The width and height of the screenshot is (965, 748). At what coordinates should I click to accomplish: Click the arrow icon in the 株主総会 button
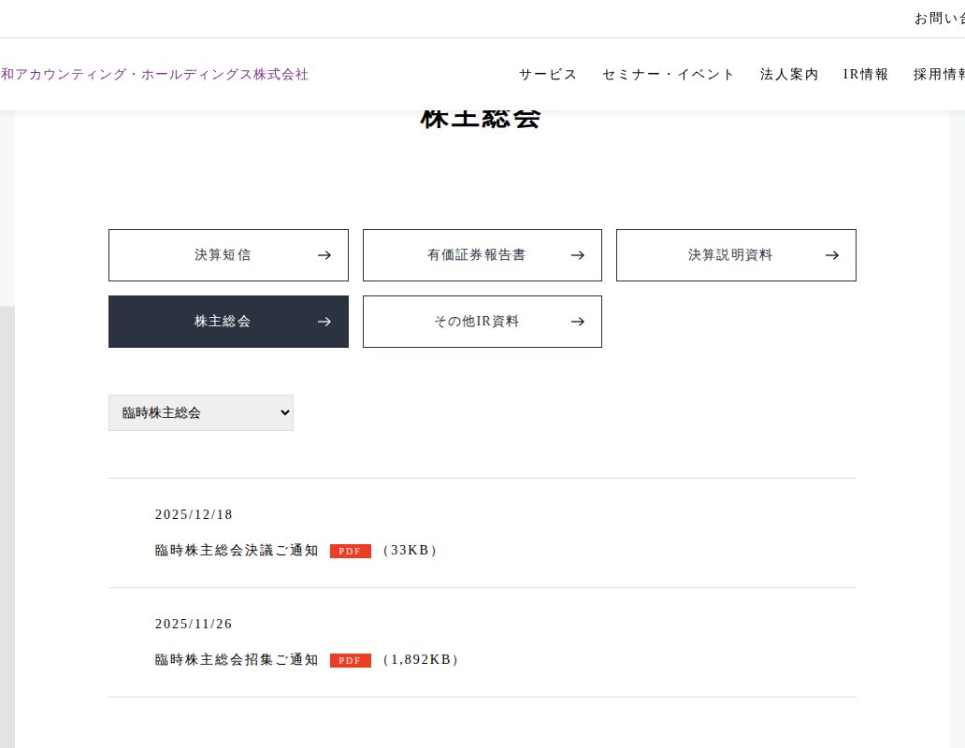324,322
